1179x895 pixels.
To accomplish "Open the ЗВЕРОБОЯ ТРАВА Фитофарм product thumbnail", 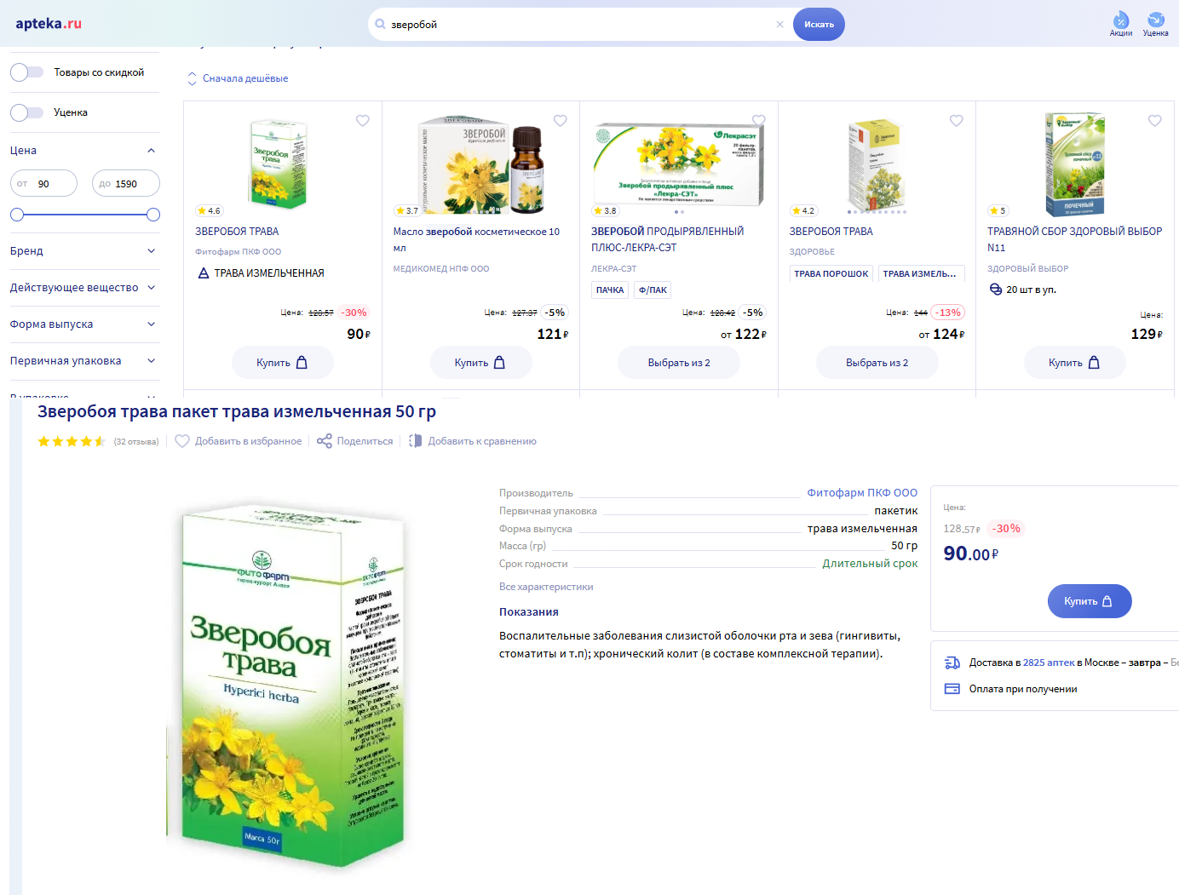I will (x=278, y=164).
